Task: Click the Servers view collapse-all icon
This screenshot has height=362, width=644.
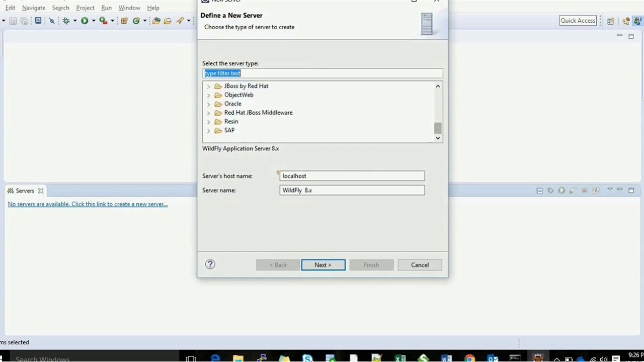Action: tap(539, 191)
